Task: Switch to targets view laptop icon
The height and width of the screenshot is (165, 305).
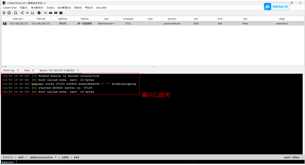Action: click(x=33, y=13)
